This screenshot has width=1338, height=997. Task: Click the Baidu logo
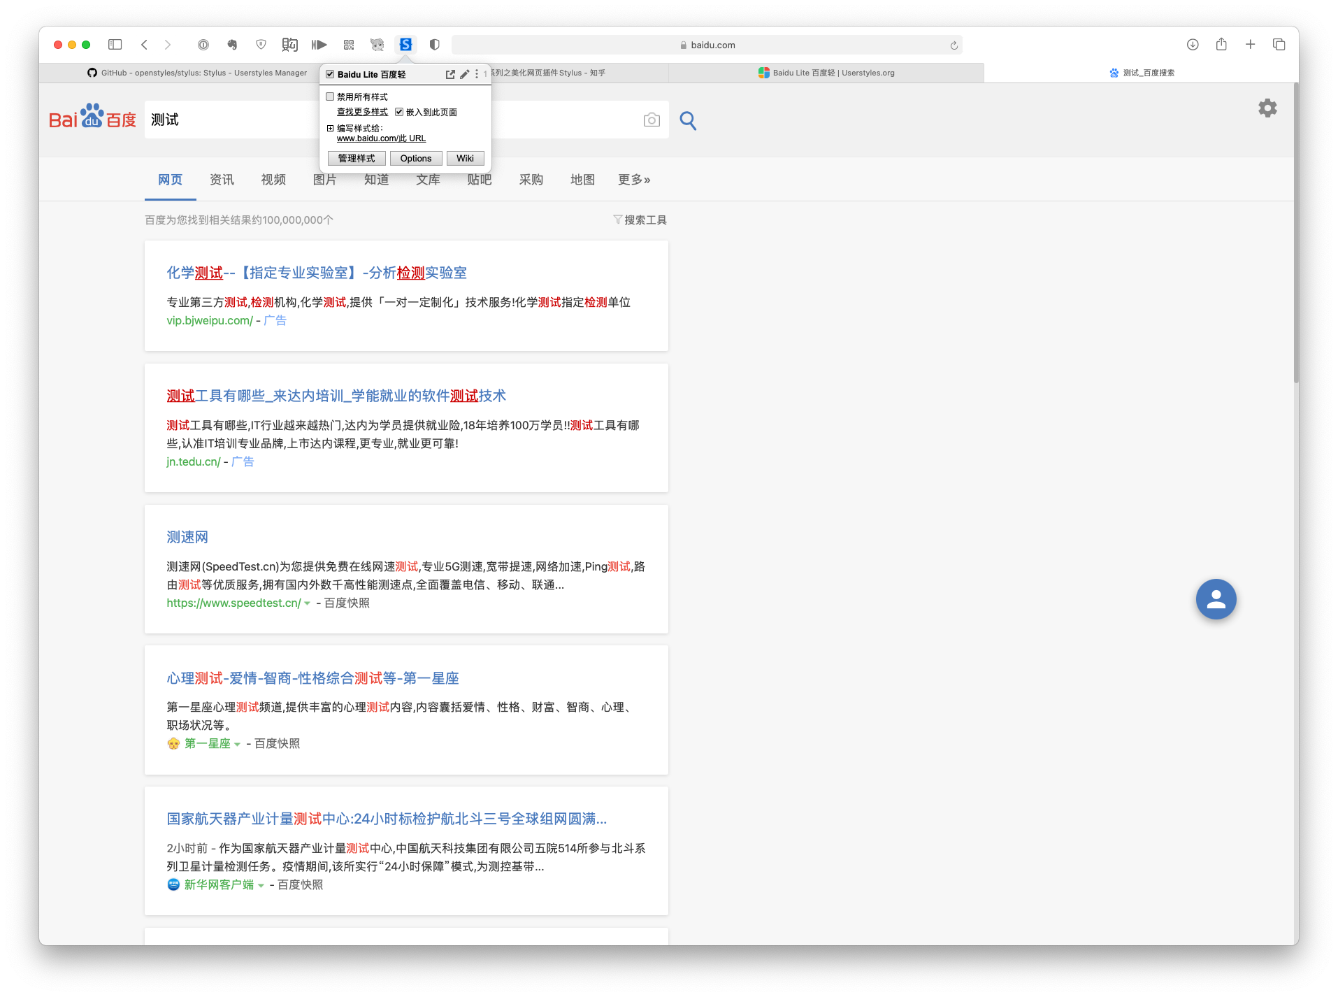tap(92, 117)
